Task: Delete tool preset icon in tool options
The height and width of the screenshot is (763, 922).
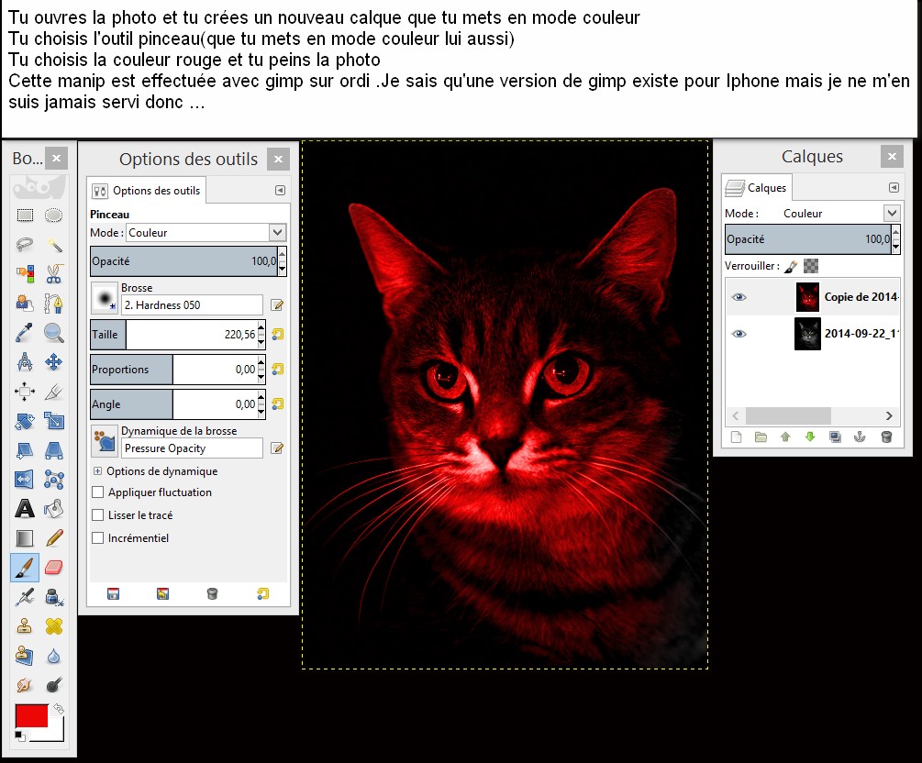Action: click(212, 593)
